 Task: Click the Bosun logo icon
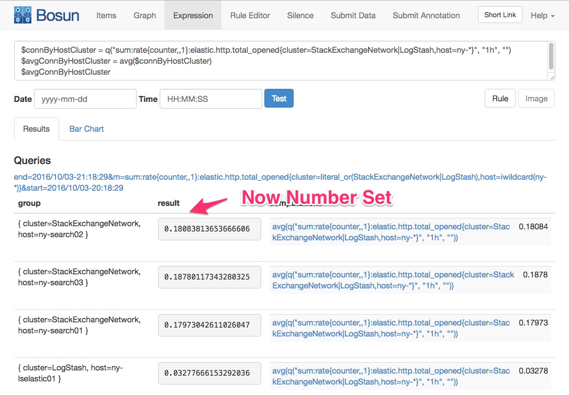(x=23, y=15)
